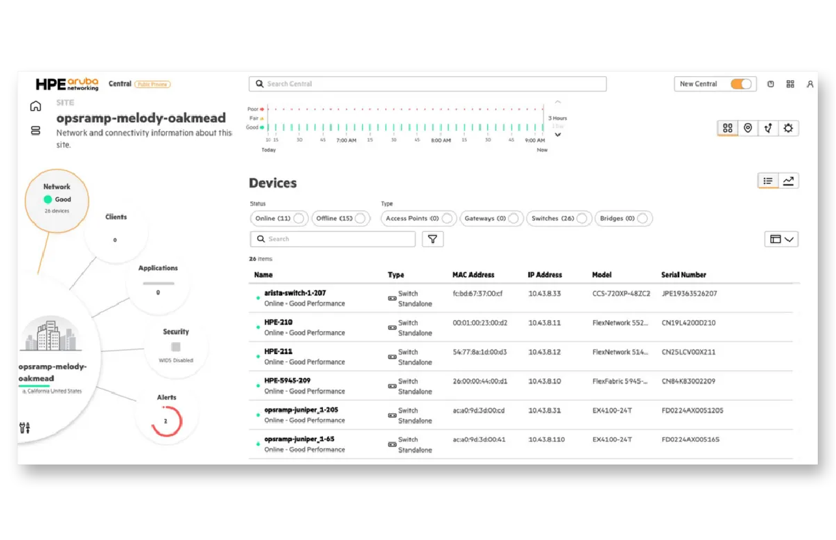Click the Public Preview badge
The image size is (836, 540).
(x=152, y=84)
